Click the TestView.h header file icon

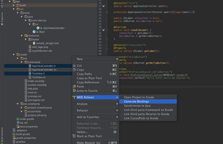tap(30, 73)
